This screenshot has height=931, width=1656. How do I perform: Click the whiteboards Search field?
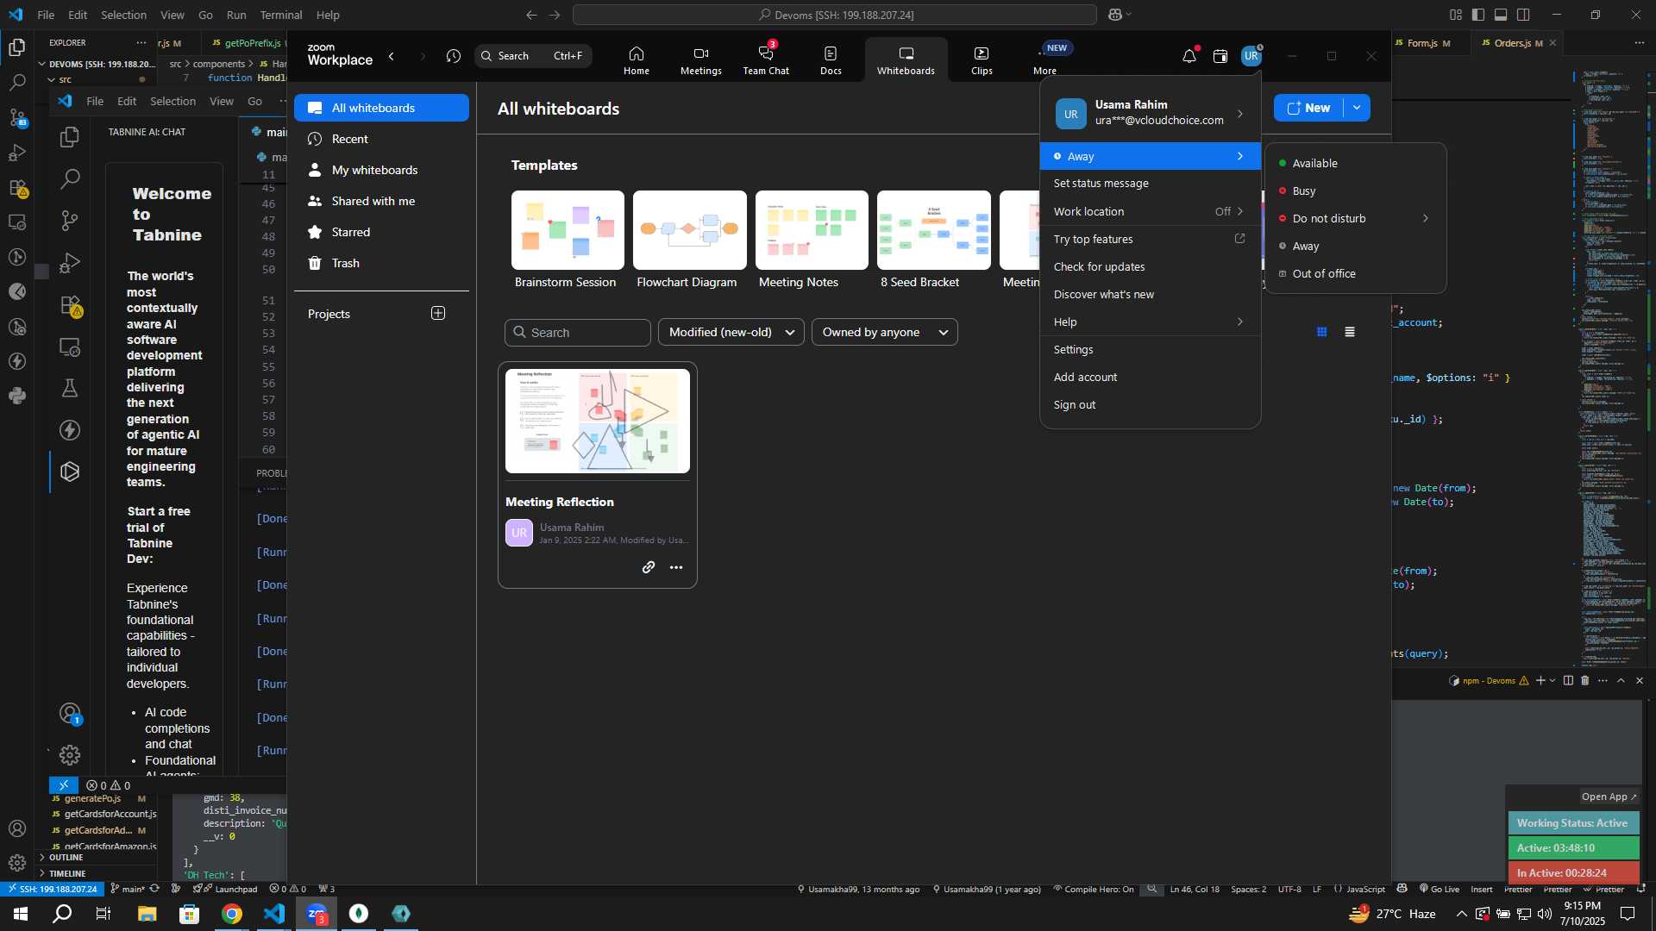pyautogui.click(x=578, y=333)
